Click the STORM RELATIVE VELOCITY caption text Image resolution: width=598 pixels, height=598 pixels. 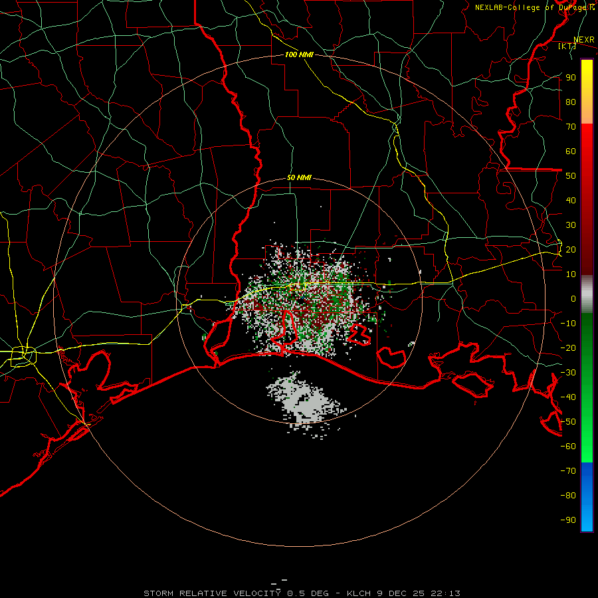click(212, 593)
